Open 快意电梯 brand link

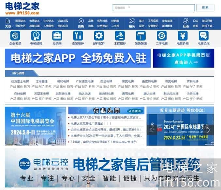coord(192,94)
